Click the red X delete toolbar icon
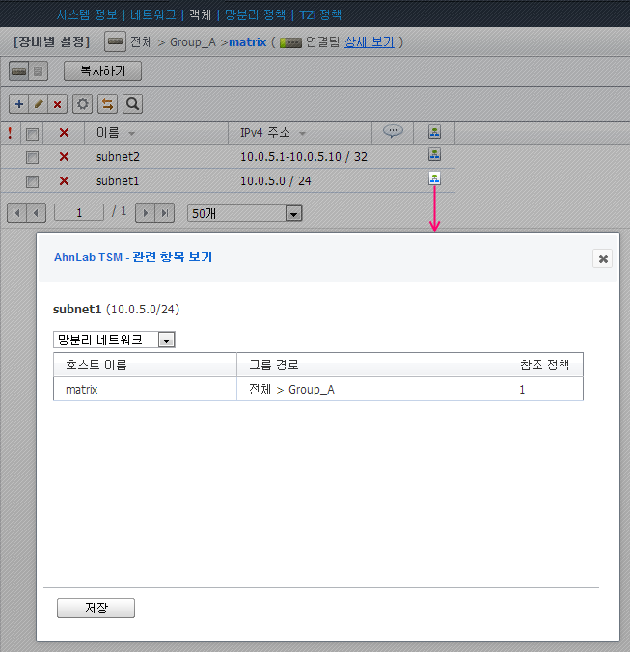 coord(58,103)
